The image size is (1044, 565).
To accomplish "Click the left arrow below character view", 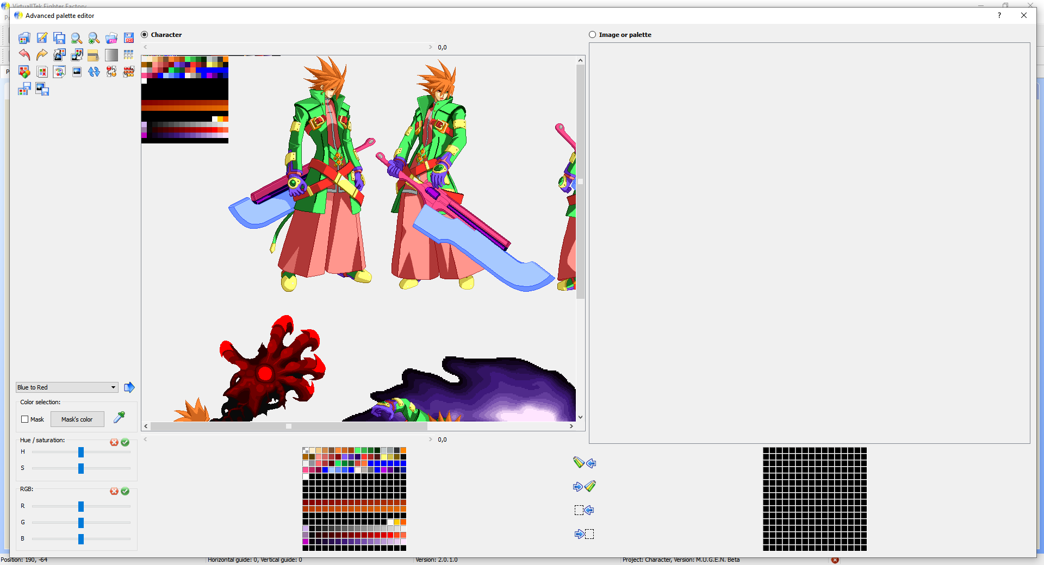I will pyautogui.click(x=146, y=440).
